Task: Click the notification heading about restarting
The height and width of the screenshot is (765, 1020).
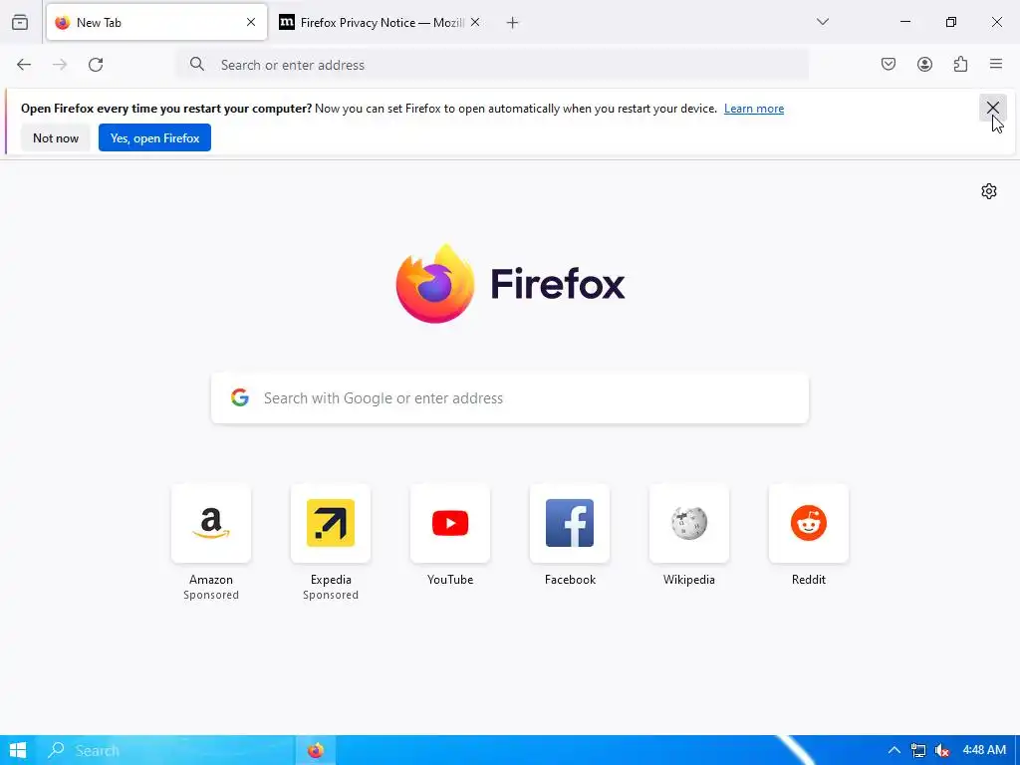Action: point(166,109)
